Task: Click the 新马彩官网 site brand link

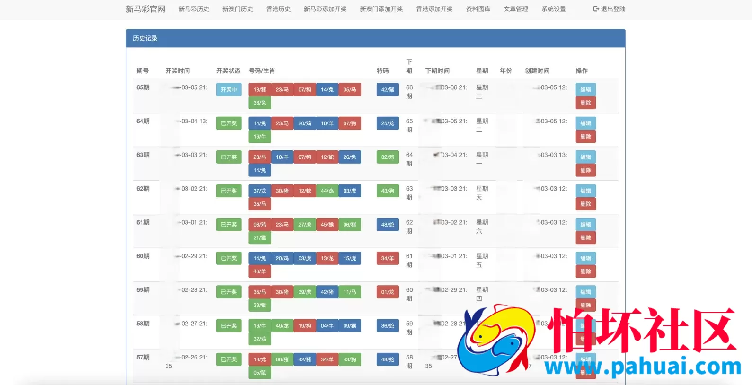Action: pyautogui.click(x=146, y=9)
